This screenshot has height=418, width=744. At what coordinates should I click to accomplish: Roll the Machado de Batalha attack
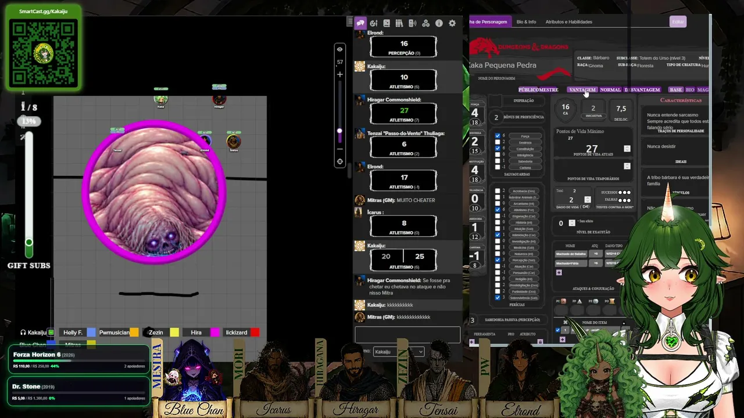(571, 254)
